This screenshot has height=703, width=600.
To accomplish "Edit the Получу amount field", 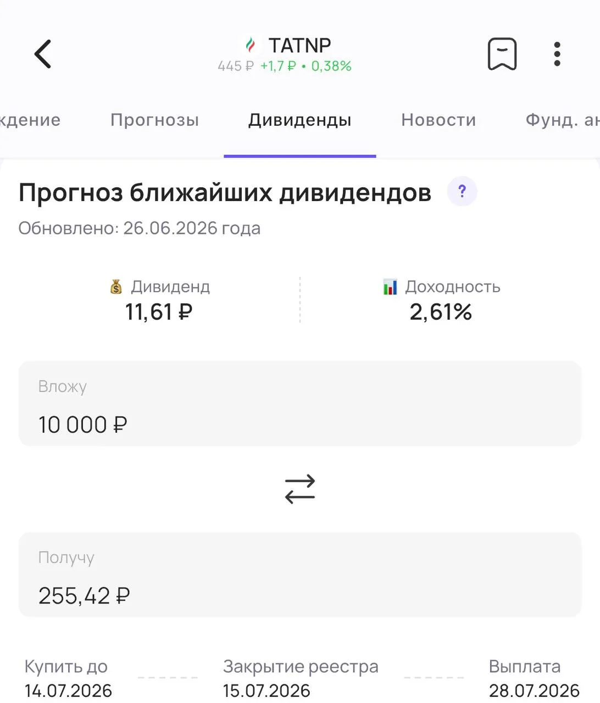I will 300,574.
